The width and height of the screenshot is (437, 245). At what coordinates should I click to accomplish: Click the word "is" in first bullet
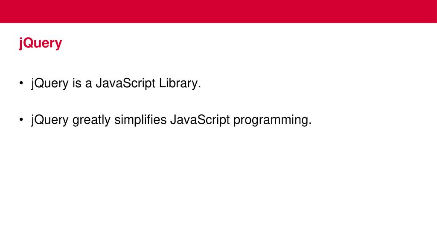click(x=77, y=83)
